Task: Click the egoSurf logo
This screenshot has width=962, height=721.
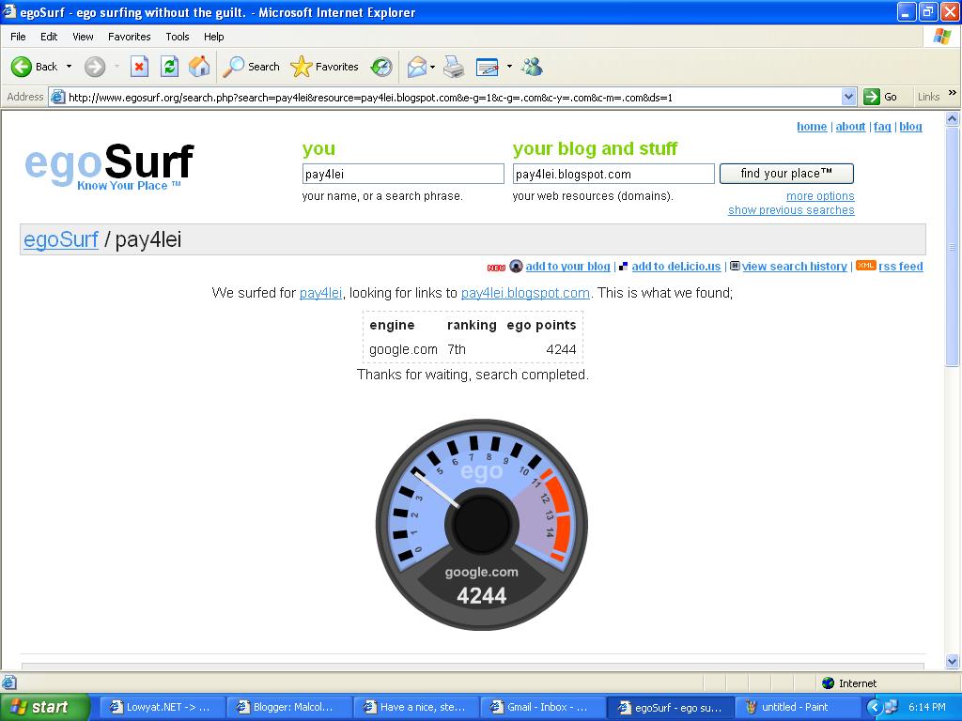Action: 109,165
